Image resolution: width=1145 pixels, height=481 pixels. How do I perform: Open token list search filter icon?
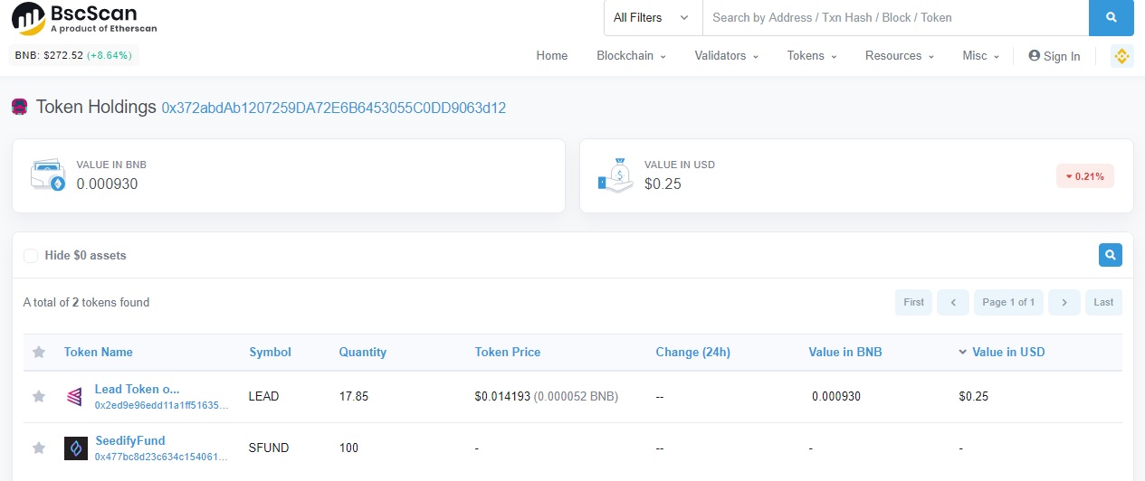coord(1110,255)
